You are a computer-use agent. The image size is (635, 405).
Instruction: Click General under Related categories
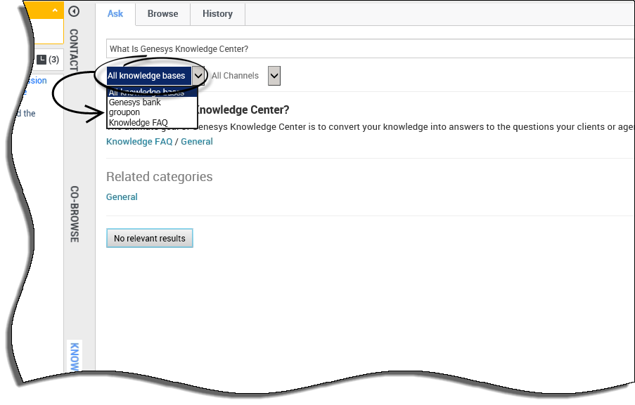[121, 197]
